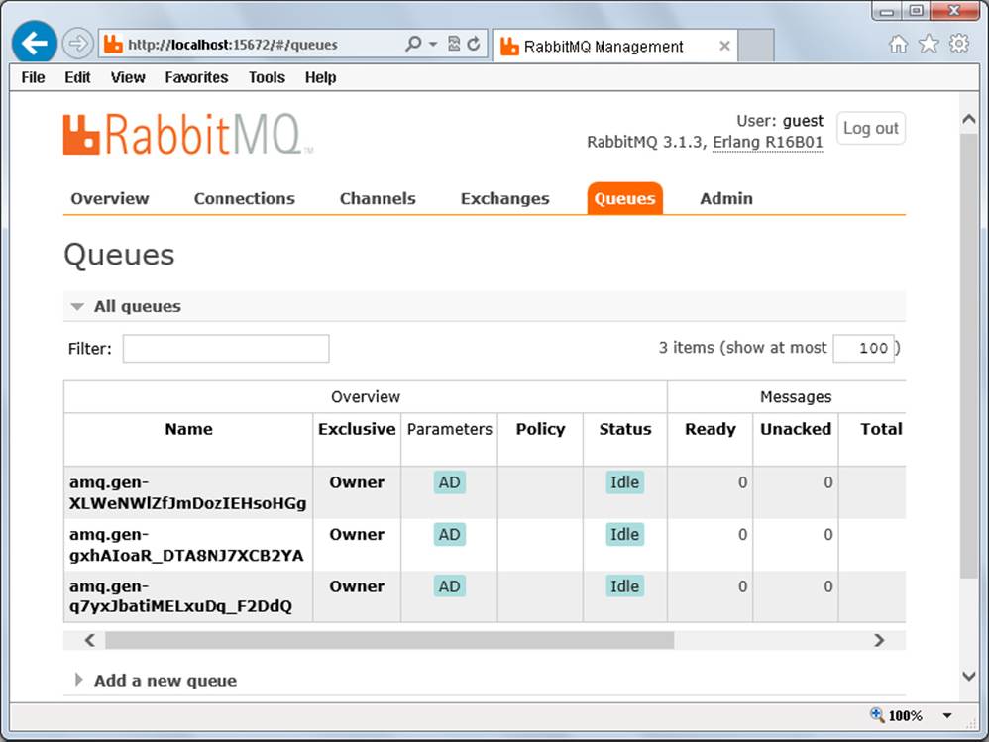Click the Log out button
This screenshot has height=742, width=989.
870,128
